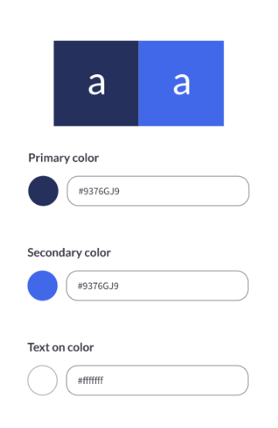The width and height of the screenshot is (278, 428).
Task: Click empty space inside Text on color field
Action: (178, 380)
